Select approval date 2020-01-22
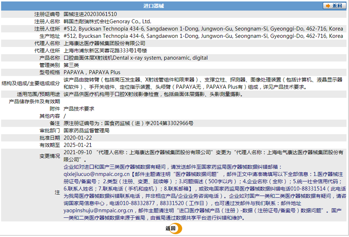 pos(78,138)
